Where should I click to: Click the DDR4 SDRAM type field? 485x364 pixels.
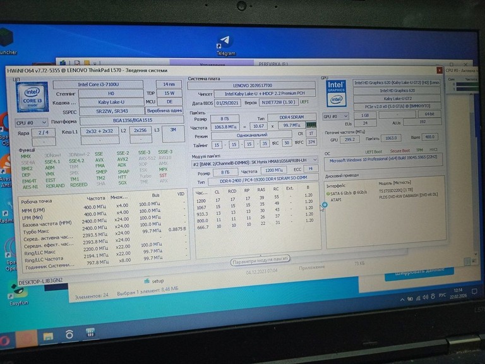[292, 117]
